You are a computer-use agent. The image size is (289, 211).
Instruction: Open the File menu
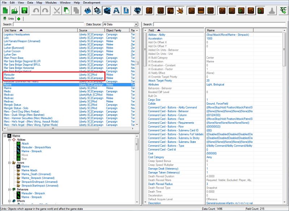4,3
